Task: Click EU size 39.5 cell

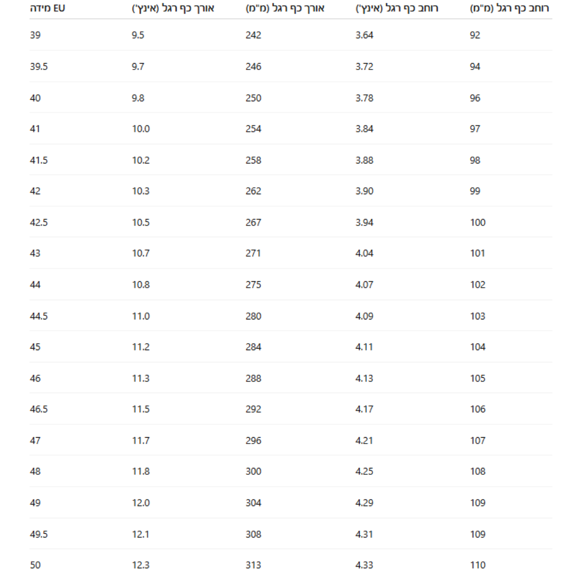Action: (x=38, y=67)
